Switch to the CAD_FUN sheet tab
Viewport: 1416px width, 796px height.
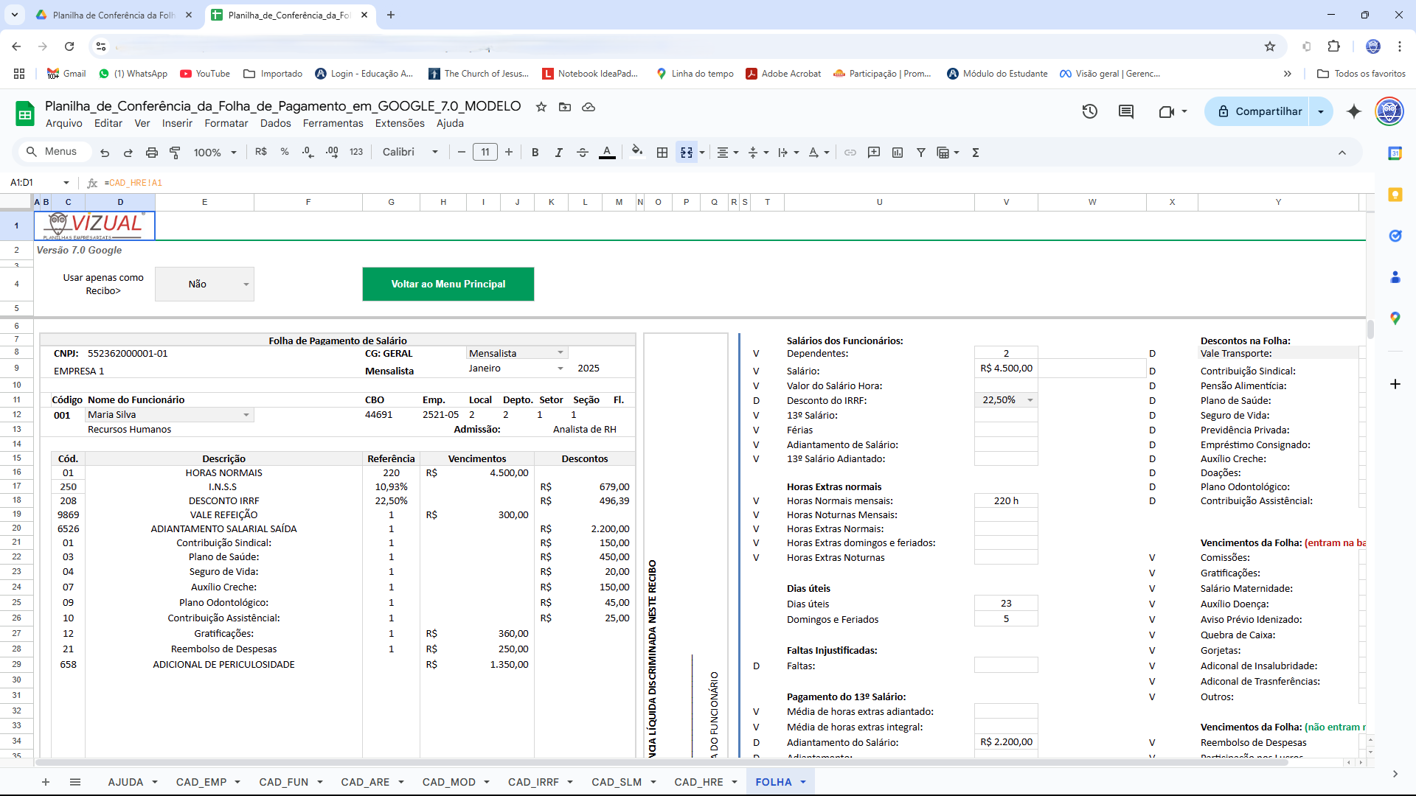pos(283,782)
